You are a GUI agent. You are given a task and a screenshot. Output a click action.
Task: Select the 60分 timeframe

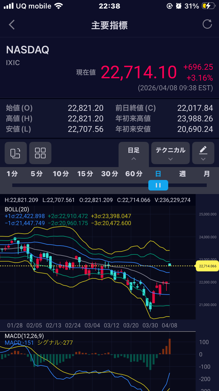pos(134,174)
